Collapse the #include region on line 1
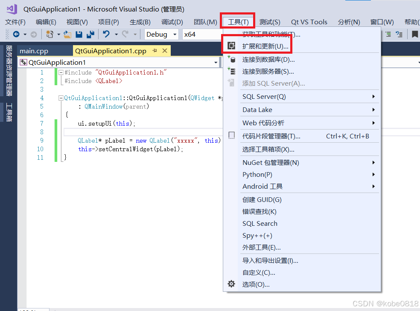The image size is (420, 311). click(x=61, y=72)
